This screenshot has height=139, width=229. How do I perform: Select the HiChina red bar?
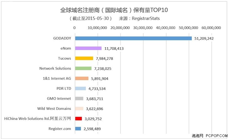tap(78, 119)
